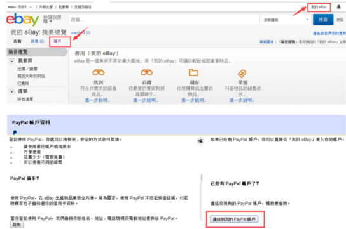Switch to the 訊息 (2) tab
The image size is (346, 229).
click(x=38, y=41)
